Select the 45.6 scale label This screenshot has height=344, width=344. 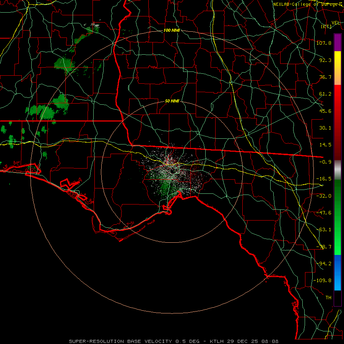pos(325,111)
